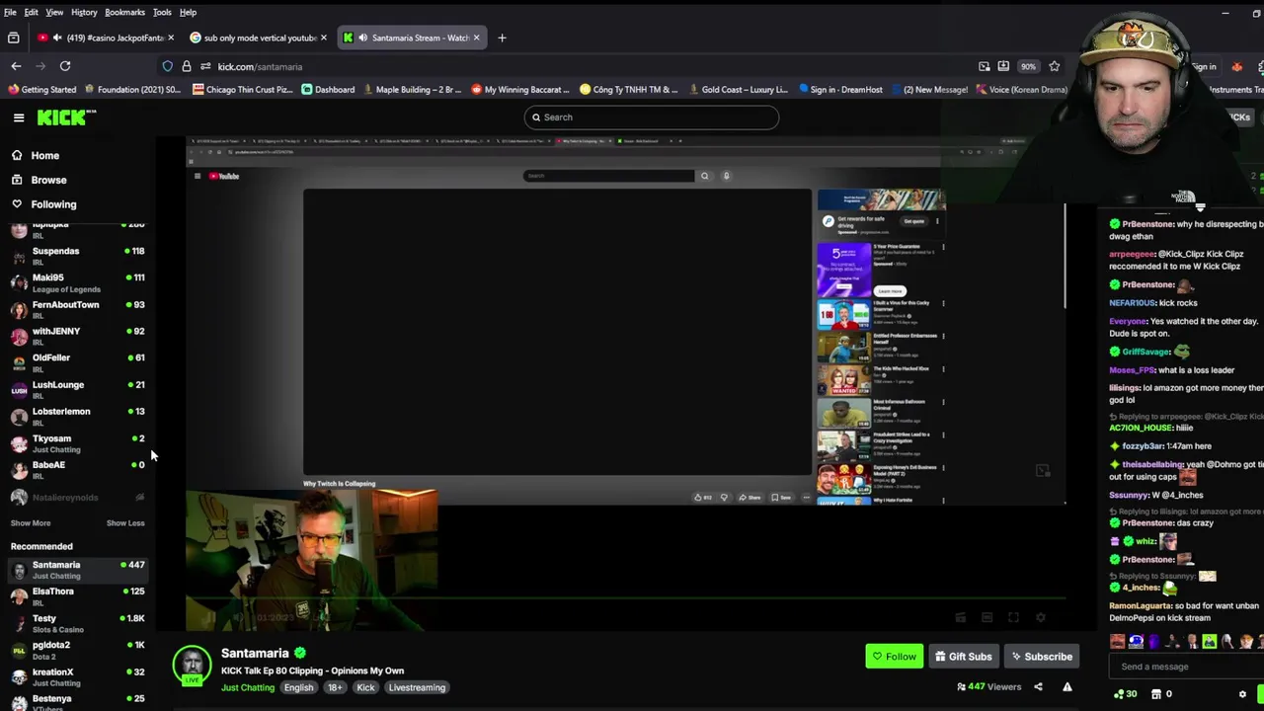Report stream with warning triangle icon
Image resolution: width=1264 pixels, height=711 pixels.
coord(1067,686)
